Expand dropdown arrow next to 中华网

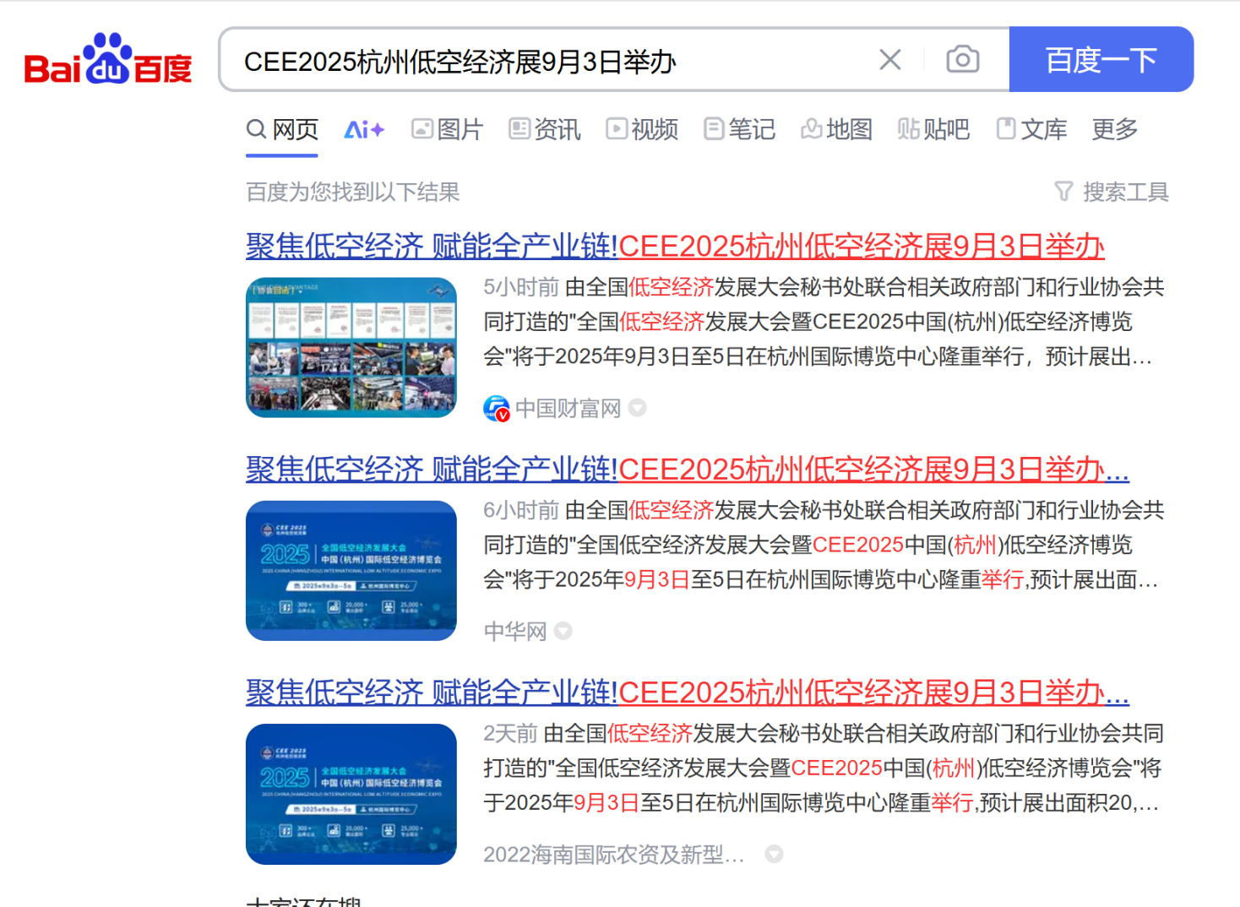(x=563, y=631)
